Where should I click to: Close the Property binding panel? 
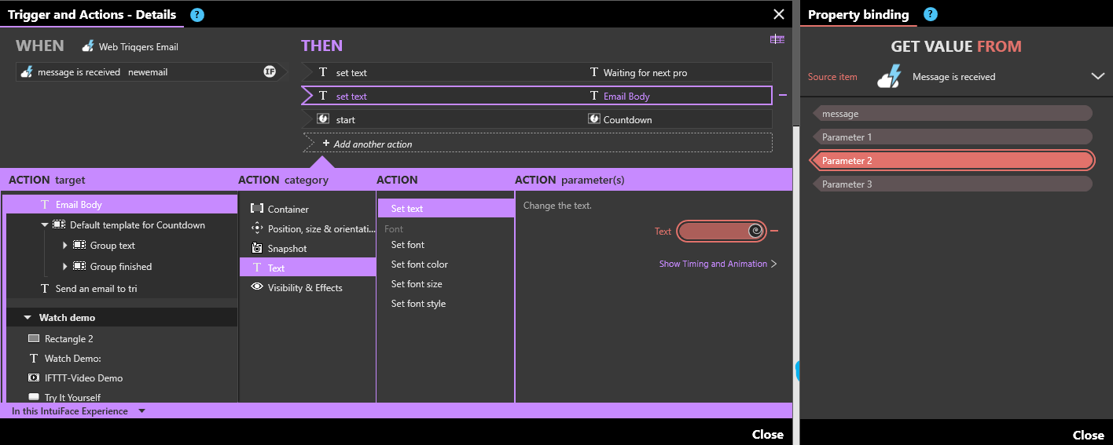point(1088,435)
